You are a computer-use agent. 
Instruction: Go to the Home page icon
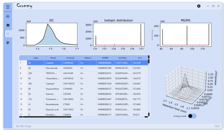coord(8,16)
